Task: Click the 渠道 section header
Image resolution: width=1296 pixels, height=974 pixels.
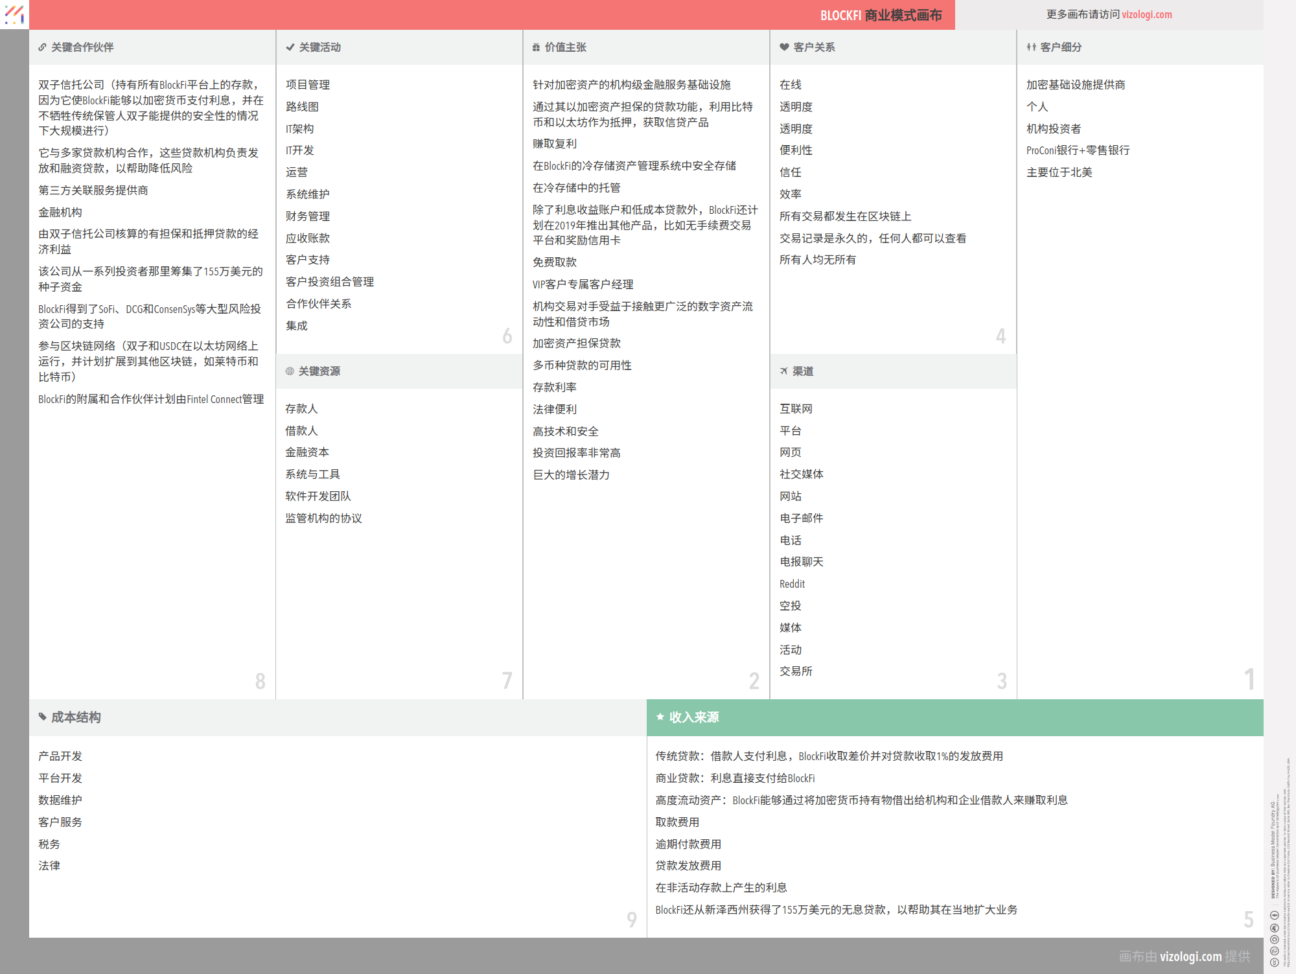Action: [x=803, y=371]
